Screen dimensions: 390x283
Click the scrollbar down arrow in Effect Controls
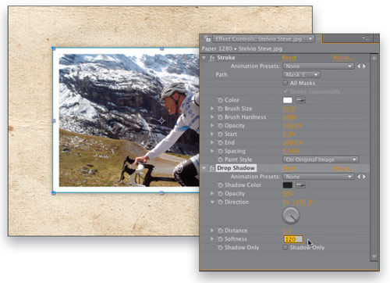coord(374,256)
